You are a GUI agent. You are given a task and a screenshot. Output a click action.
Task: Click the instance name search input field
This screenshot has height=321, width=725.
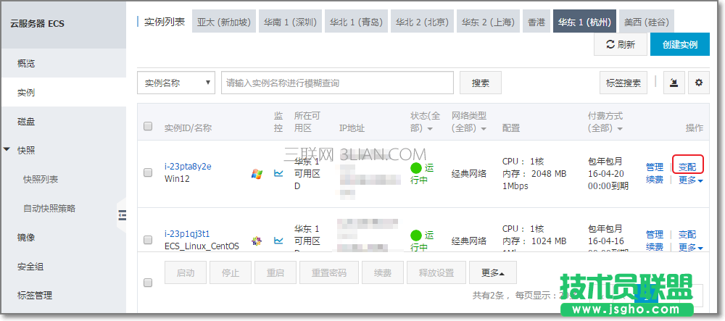pos(337,83)
